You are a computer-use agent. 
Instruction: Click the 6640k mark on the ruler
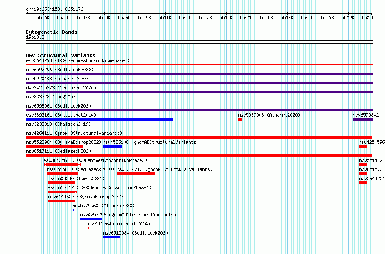pyautogui.click(x=144, y=17)
